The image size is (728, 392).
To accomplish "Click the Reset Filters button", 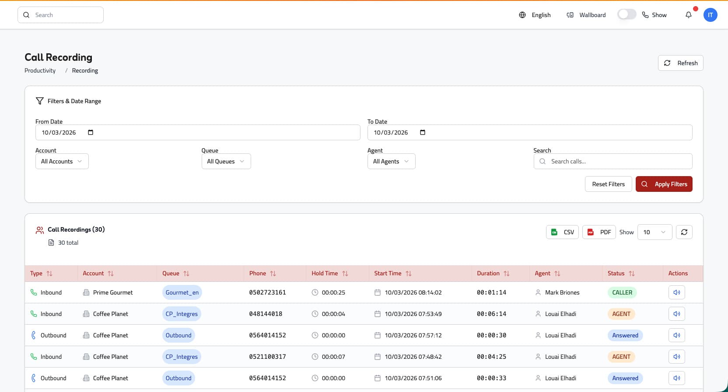I will click(x=608, y=184).
